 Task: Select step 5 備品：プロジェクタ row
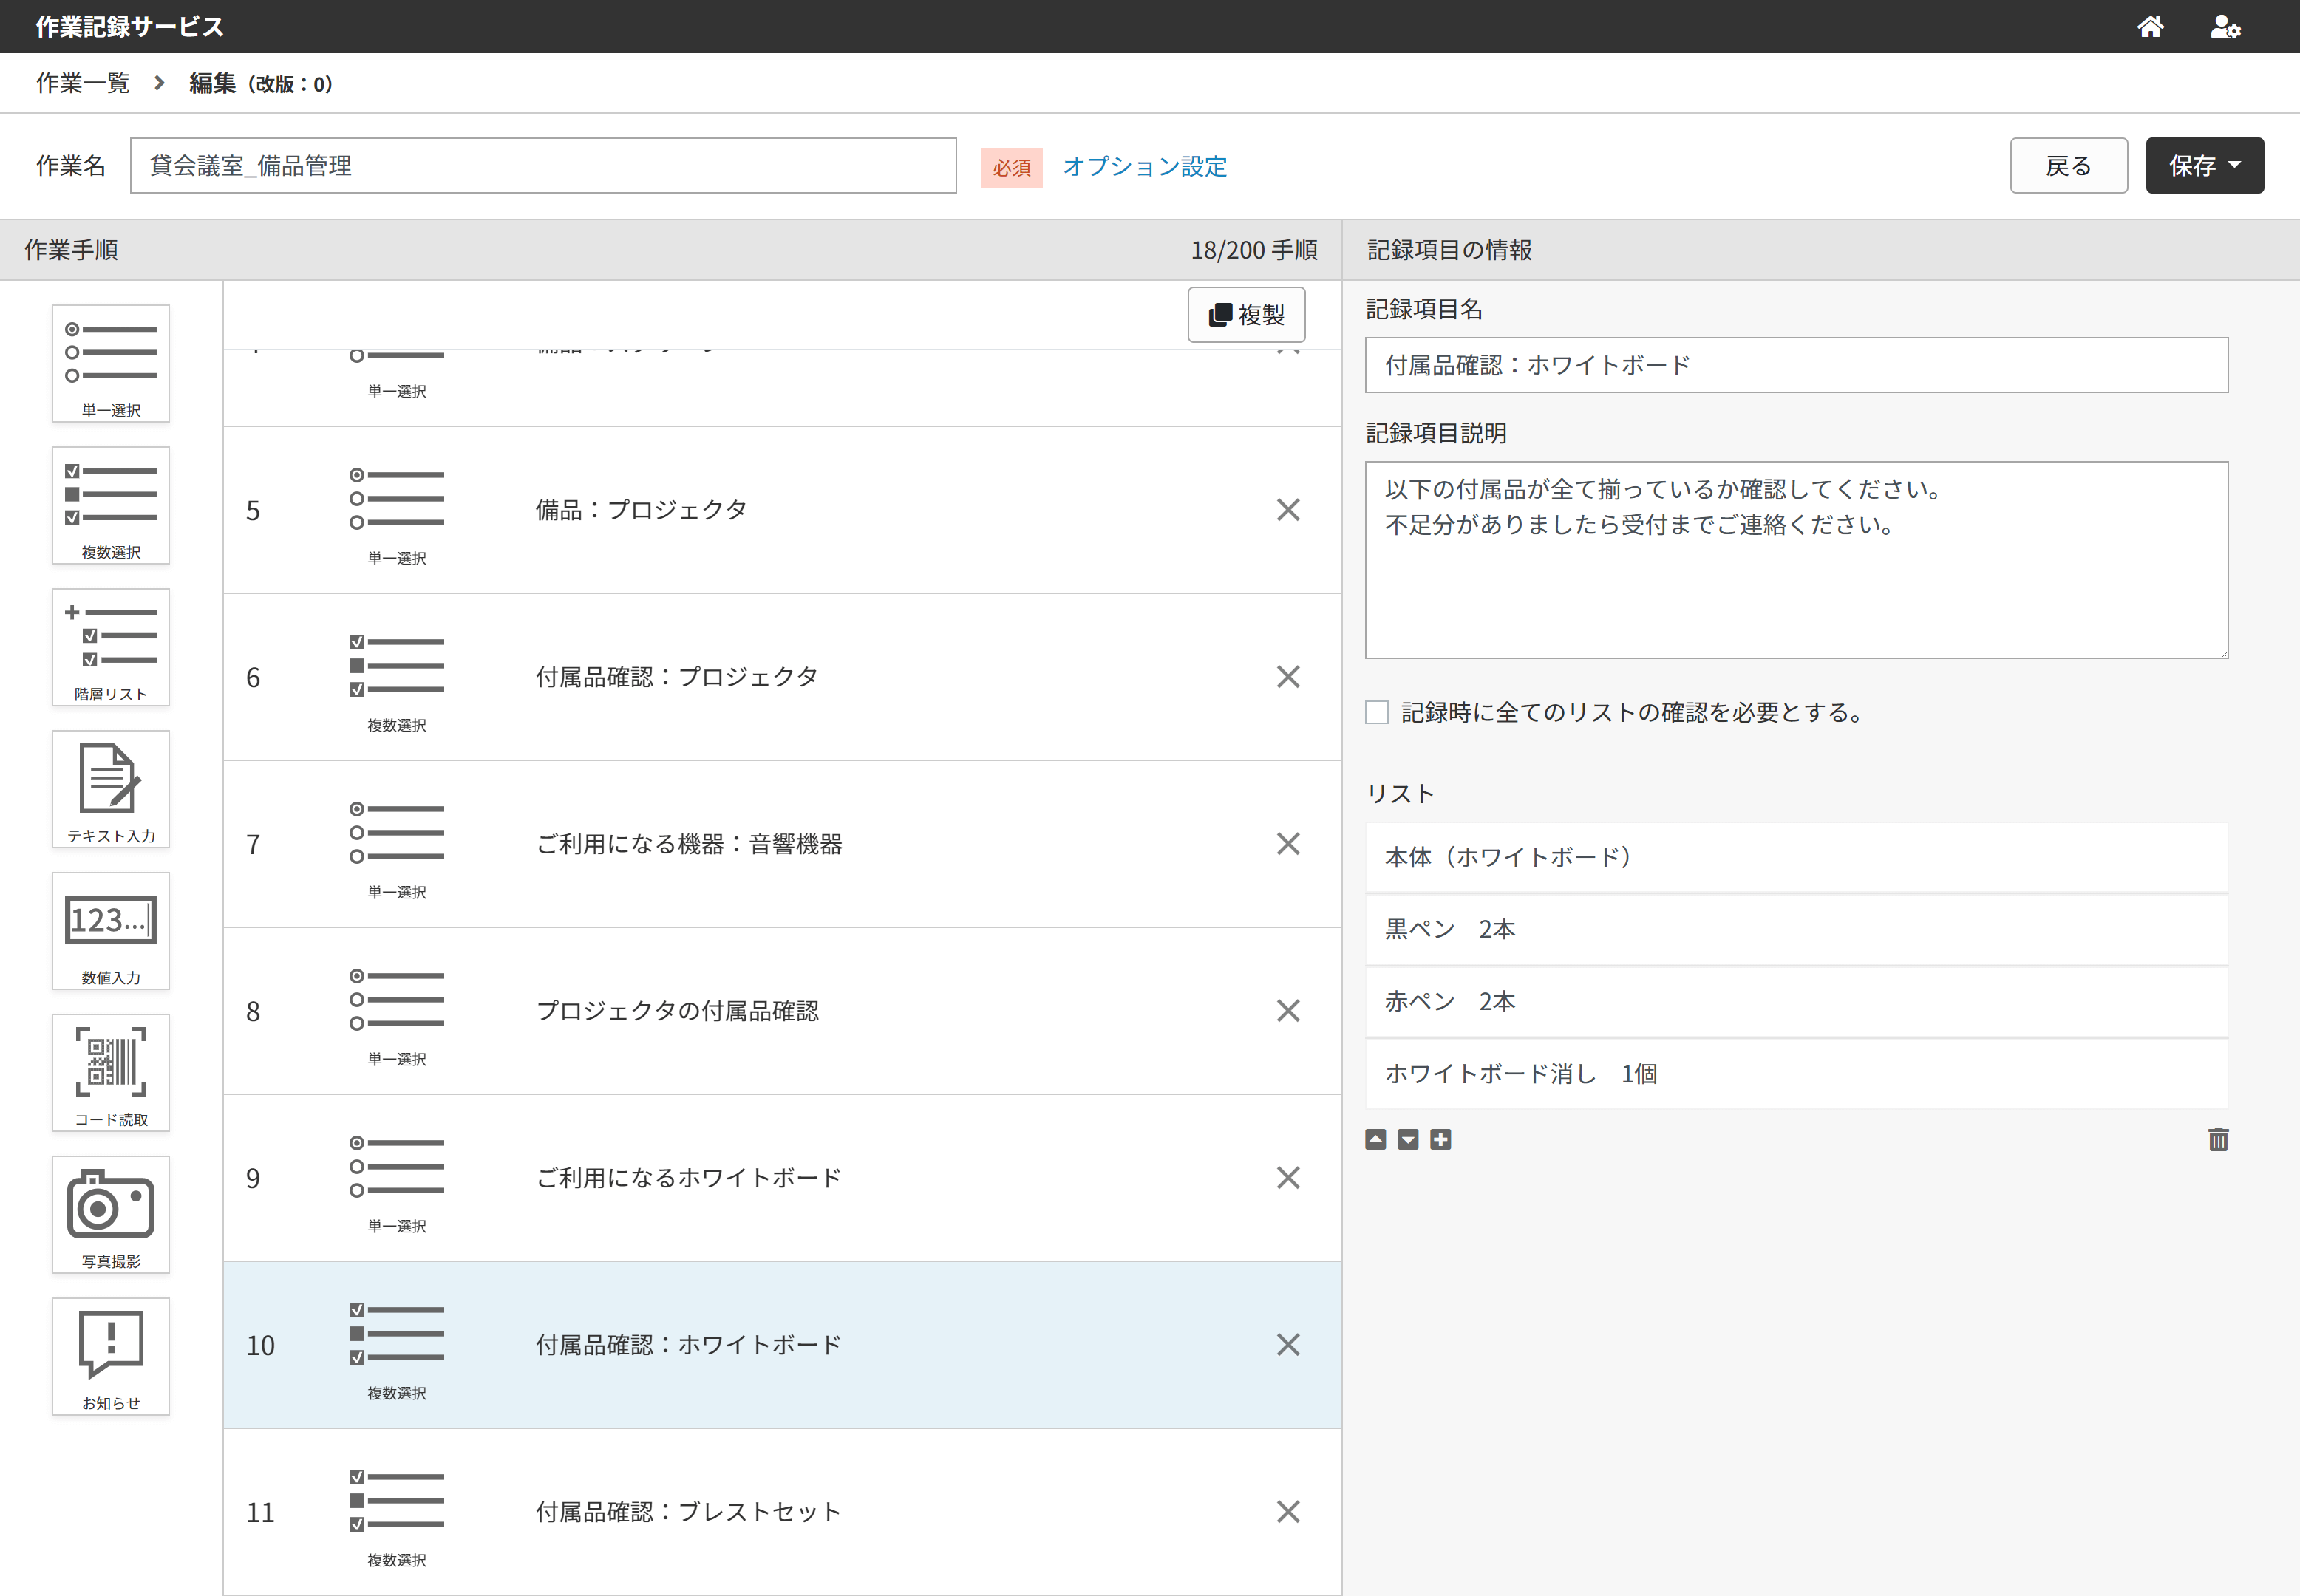(782, 510)
